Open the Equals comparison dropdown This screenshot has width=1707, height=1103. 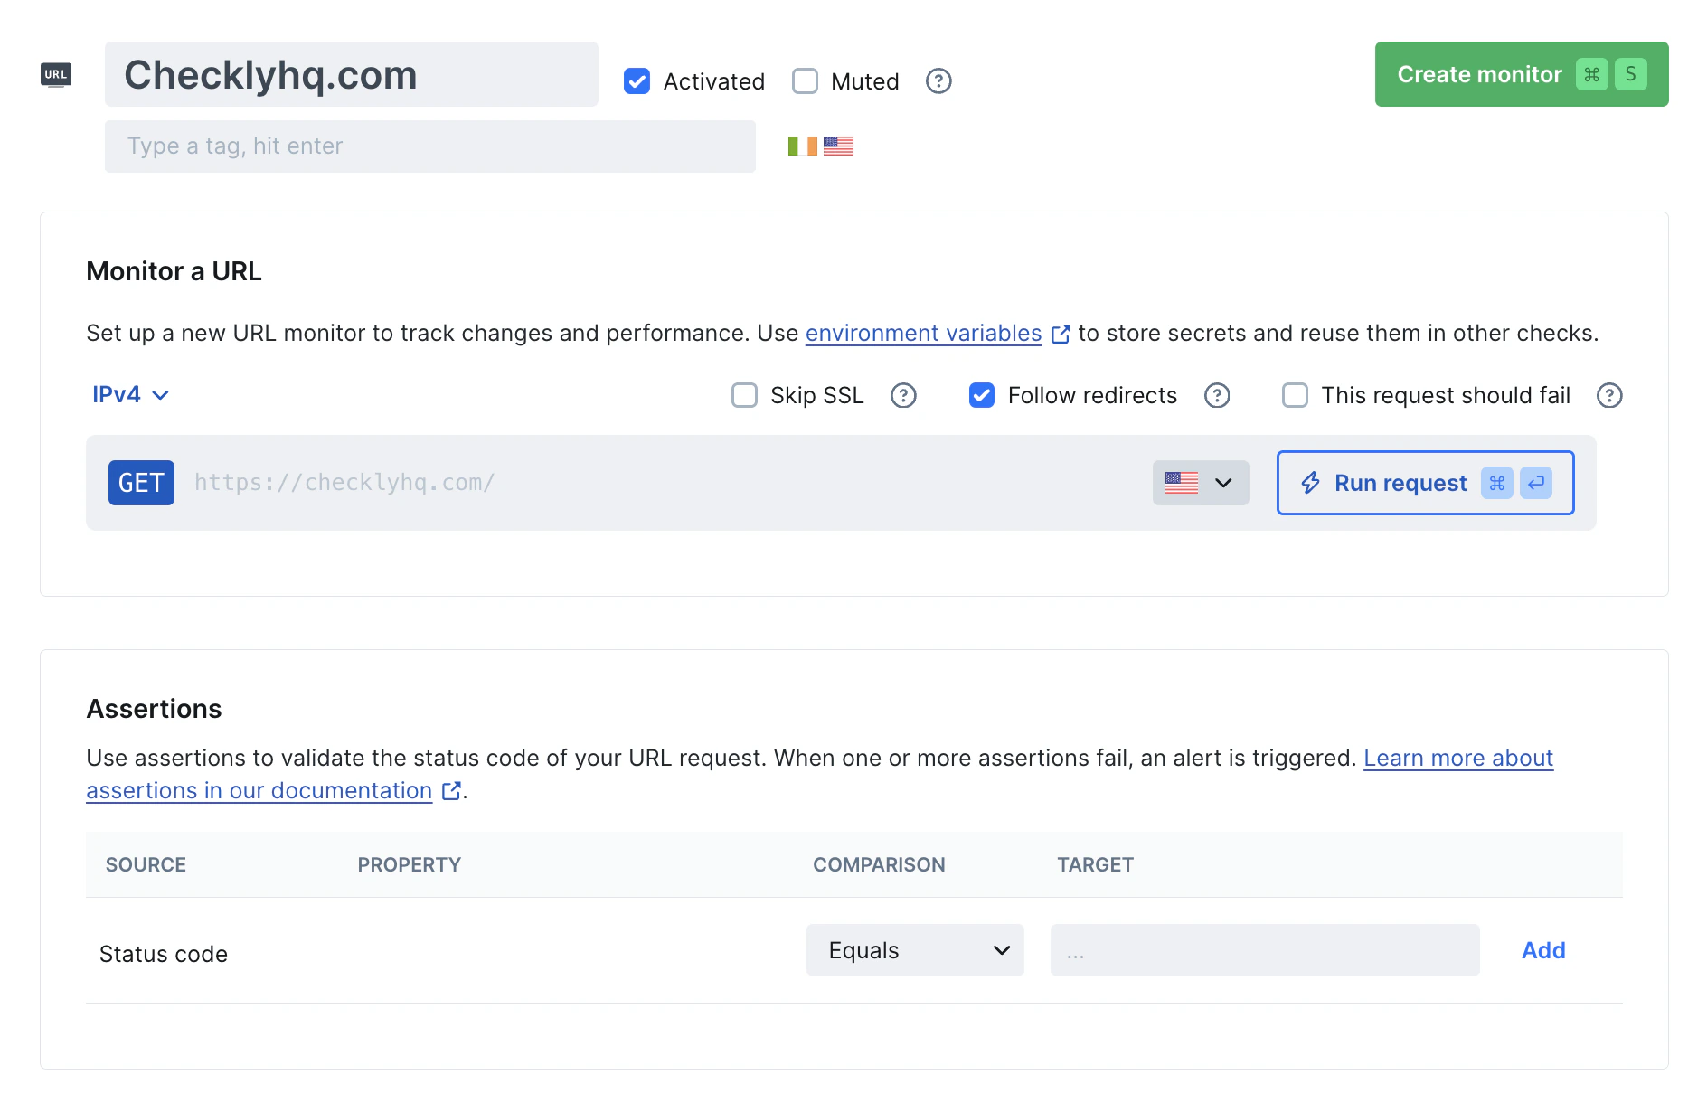coord(914,950)
